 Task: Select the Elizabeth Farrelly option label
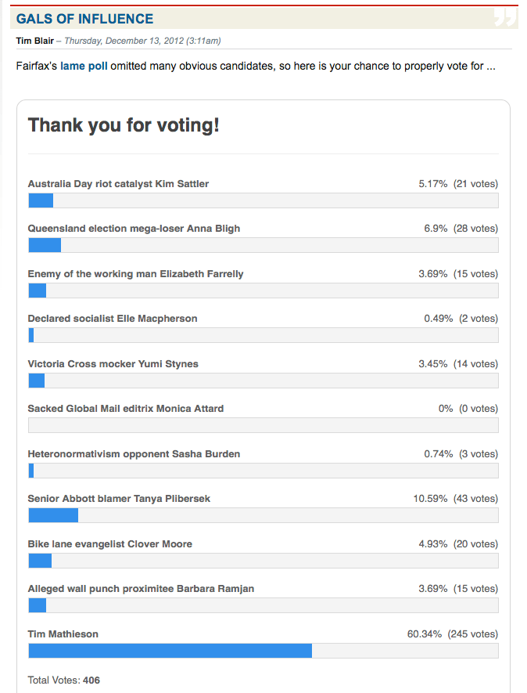135,274
